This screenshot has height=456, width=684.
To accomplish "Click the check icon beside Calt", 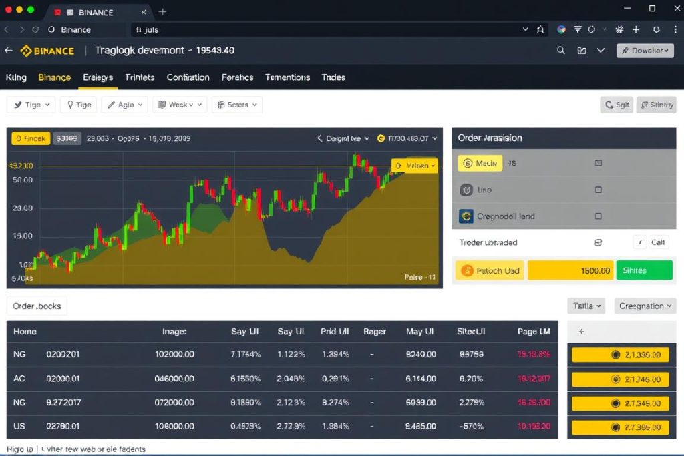I will (640, 242).
